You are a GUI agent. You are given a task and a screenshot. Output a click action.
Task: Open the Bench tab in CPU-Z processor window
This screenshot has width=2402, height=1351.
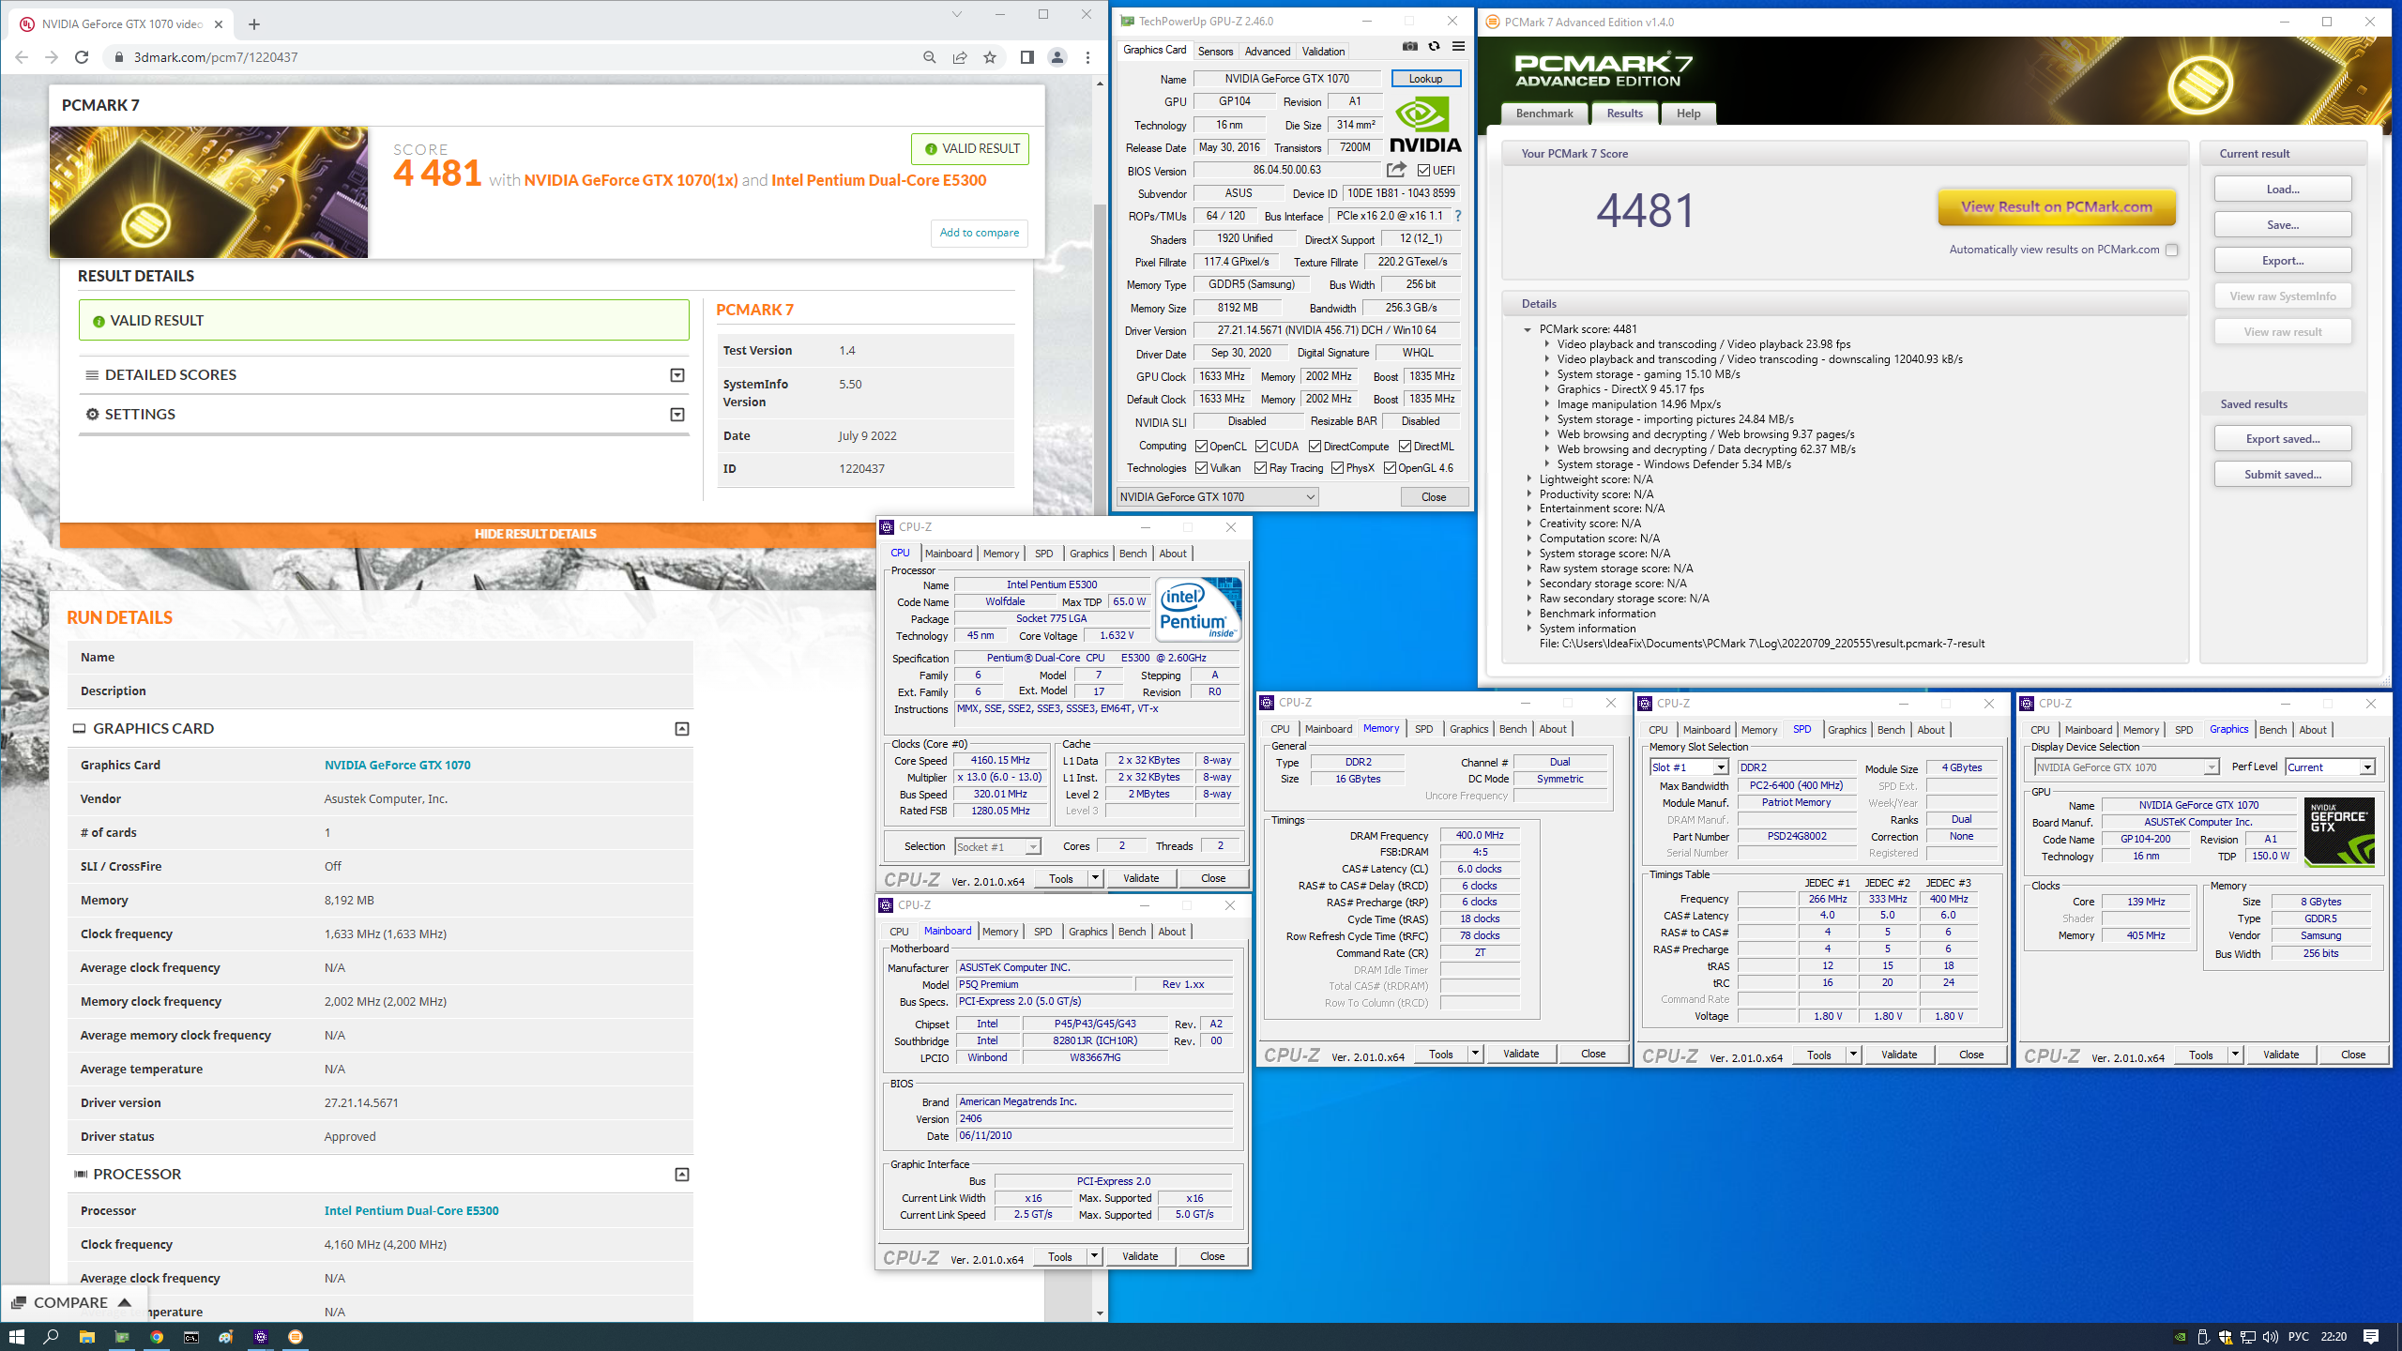point(1133,554)
